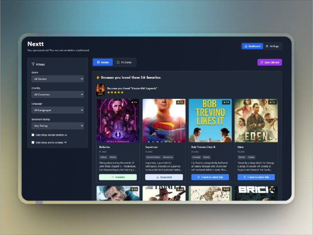
Task: Click the Sync Library refresh icon
Action: pos(262,62)
